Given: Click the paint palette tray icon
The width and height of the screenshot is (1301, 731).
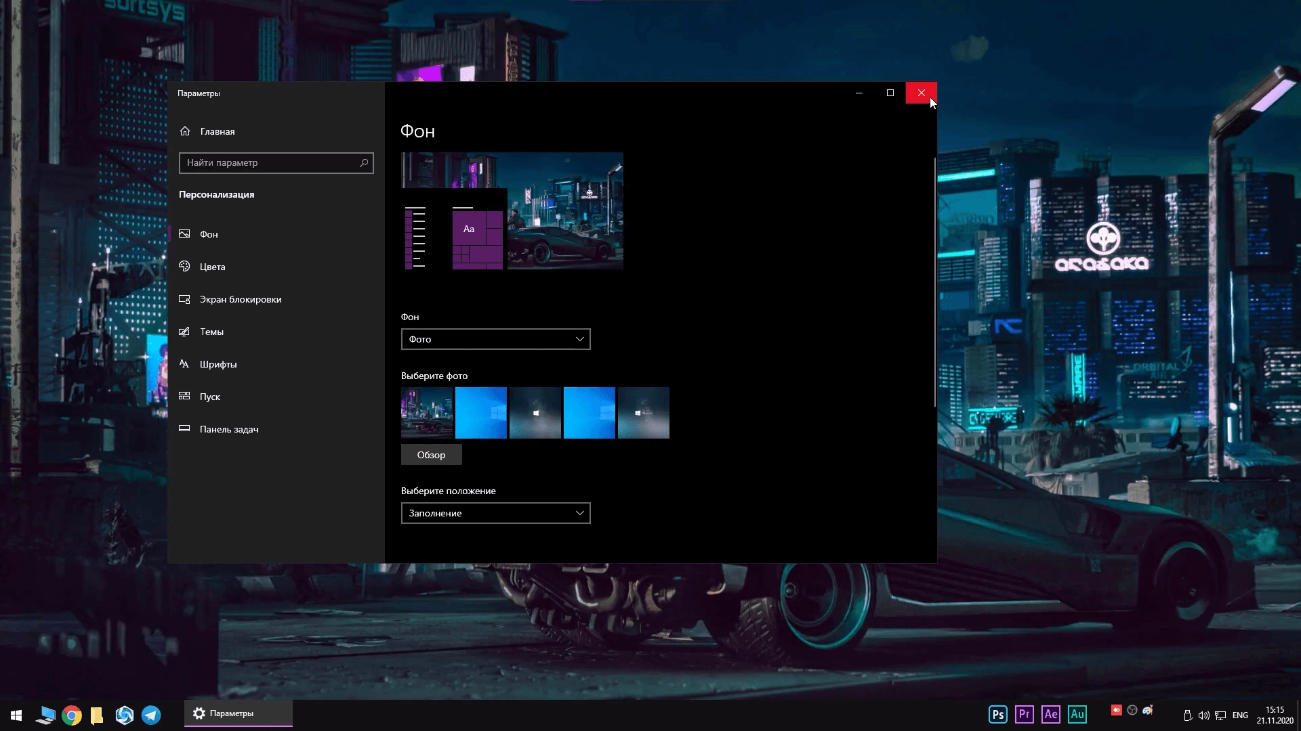Looking at the screenshot, I should 1148,710.
